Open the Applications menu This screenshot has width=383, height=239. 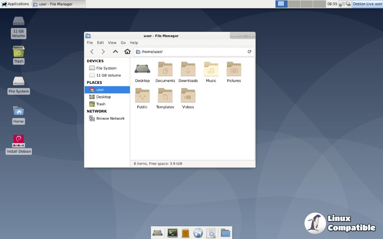pos(15,4)
